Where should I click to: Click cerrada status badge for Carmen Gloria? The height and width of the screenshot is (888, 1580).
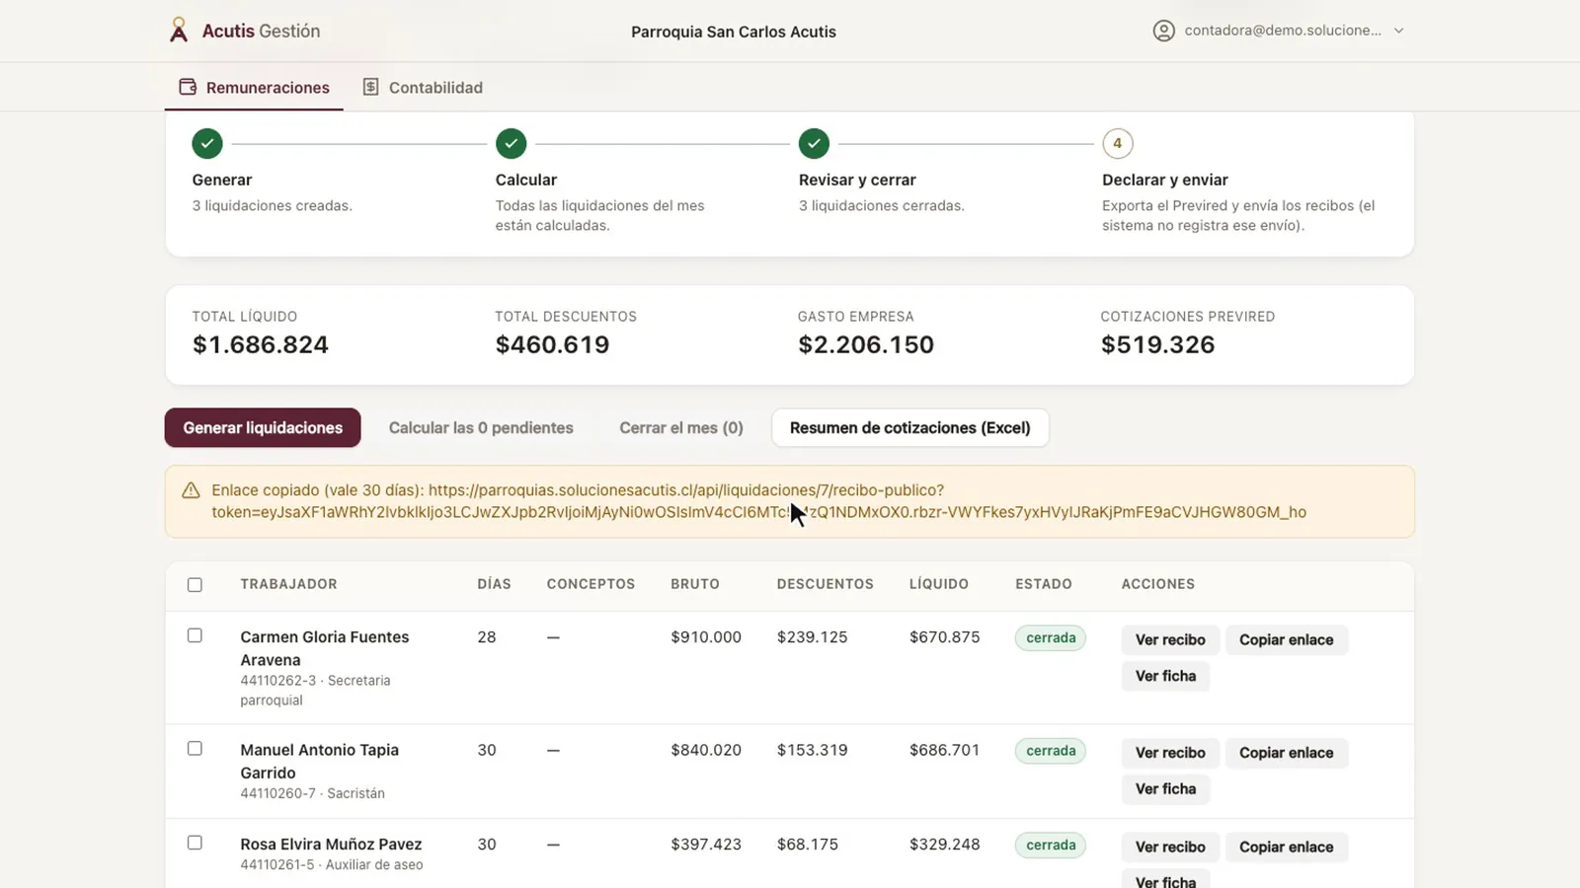pyautogui.click(x=1051, y=637)
